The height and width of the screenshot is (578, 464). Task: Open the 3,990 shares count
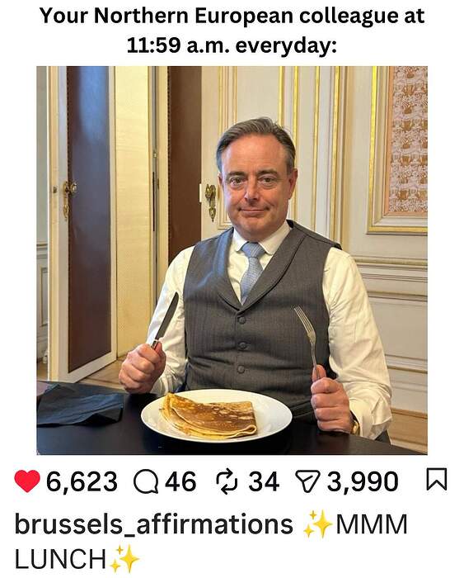pos(363,481)
